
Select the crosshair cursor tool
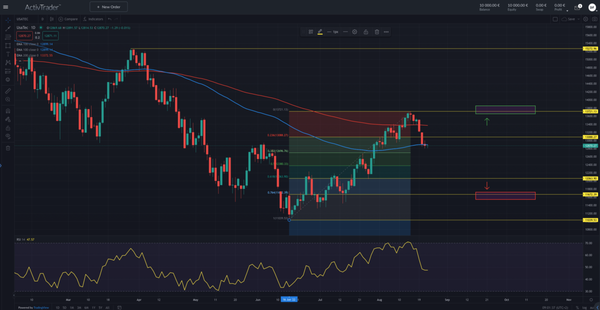coord(8,20)
